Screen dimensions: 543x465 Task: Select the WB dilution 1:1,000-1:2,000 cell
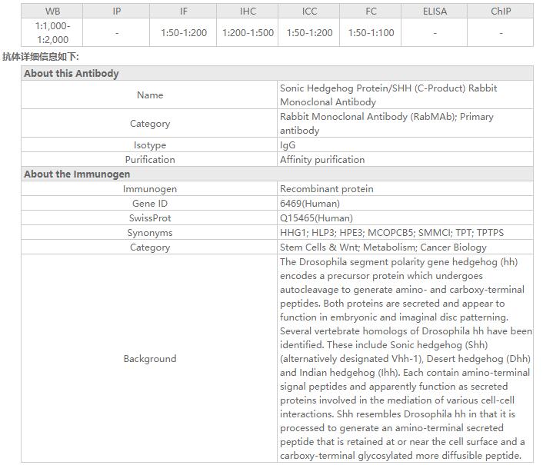[x=52, y=33]
